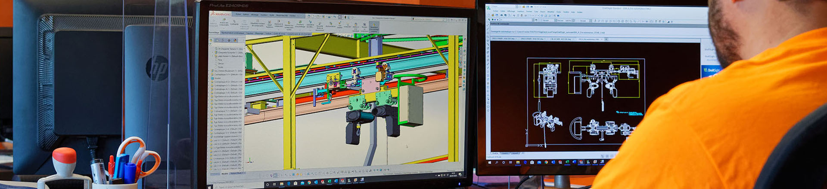827x189 pixels.
Task: Open the Fichier menu in DraftSight
Action: (495, 11)
